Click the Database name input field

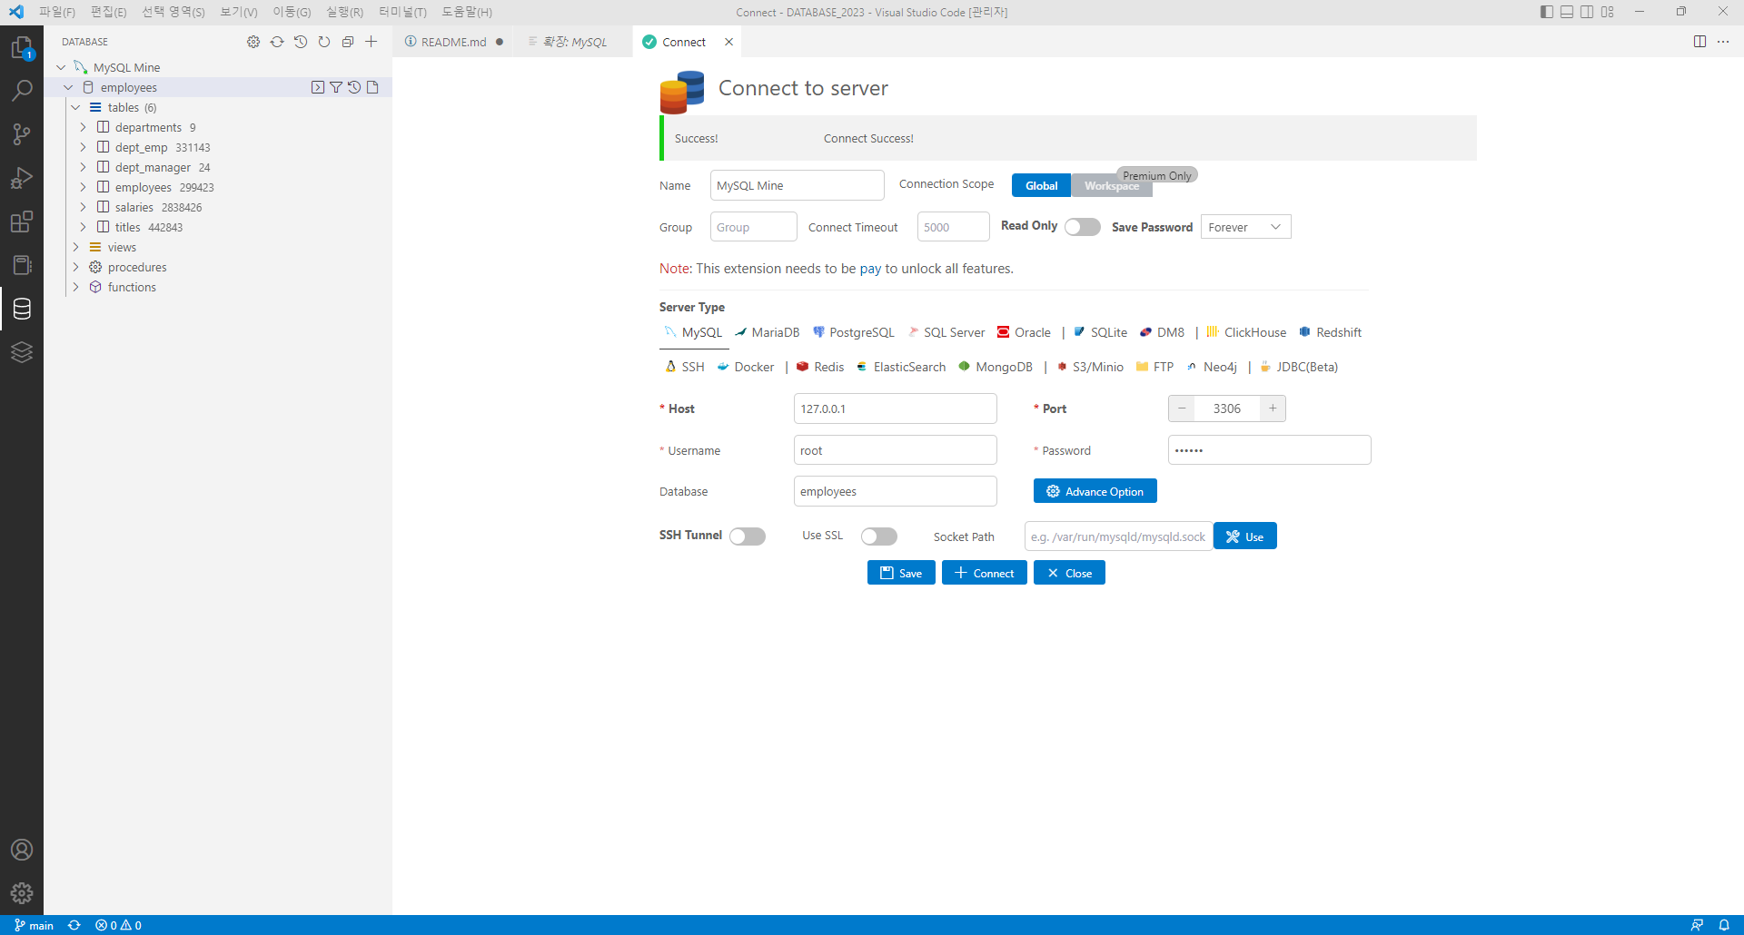tap(895, 491)
